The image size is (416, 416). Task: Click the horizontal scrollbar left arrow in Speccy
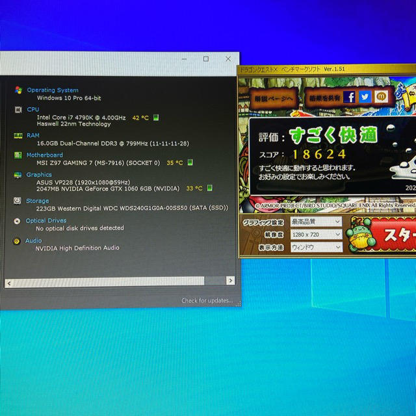[x=9, y=283]
